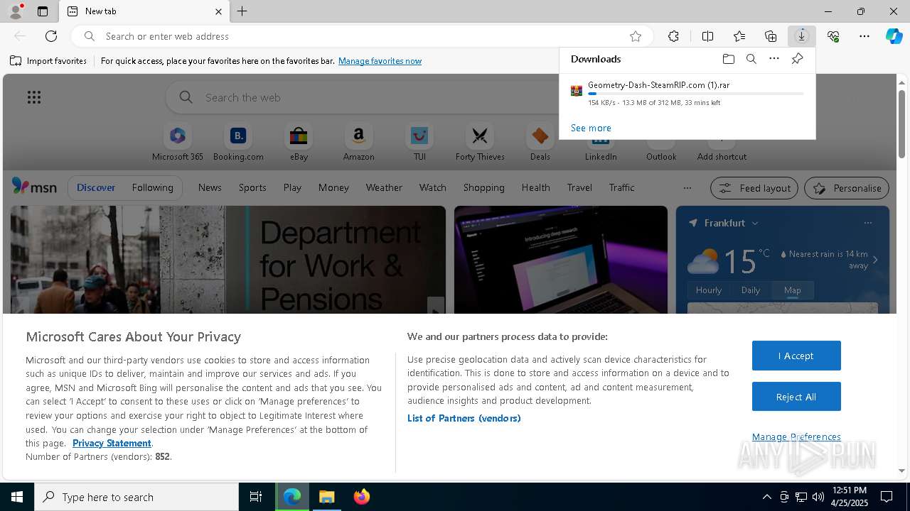Open the Edge profile icon
910x511 pixels.
15,11
